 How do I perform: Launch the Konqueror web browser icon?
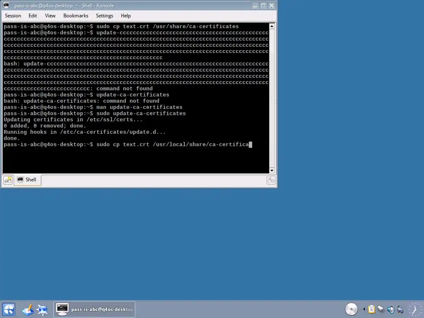coord(43,310)
